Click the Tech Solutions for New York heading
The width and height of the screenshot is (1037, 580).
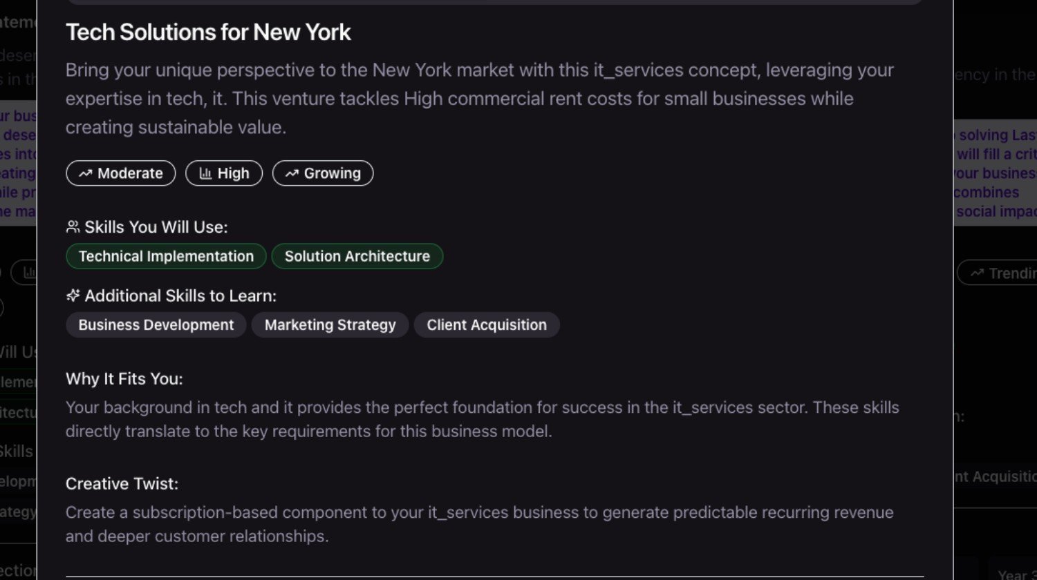pos(208,32)
